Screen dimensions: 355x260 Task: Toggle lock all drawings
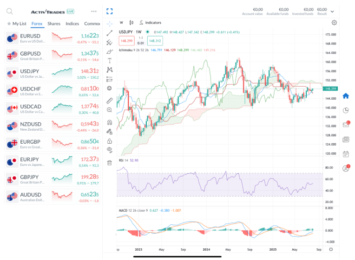[x=110, y=141]
